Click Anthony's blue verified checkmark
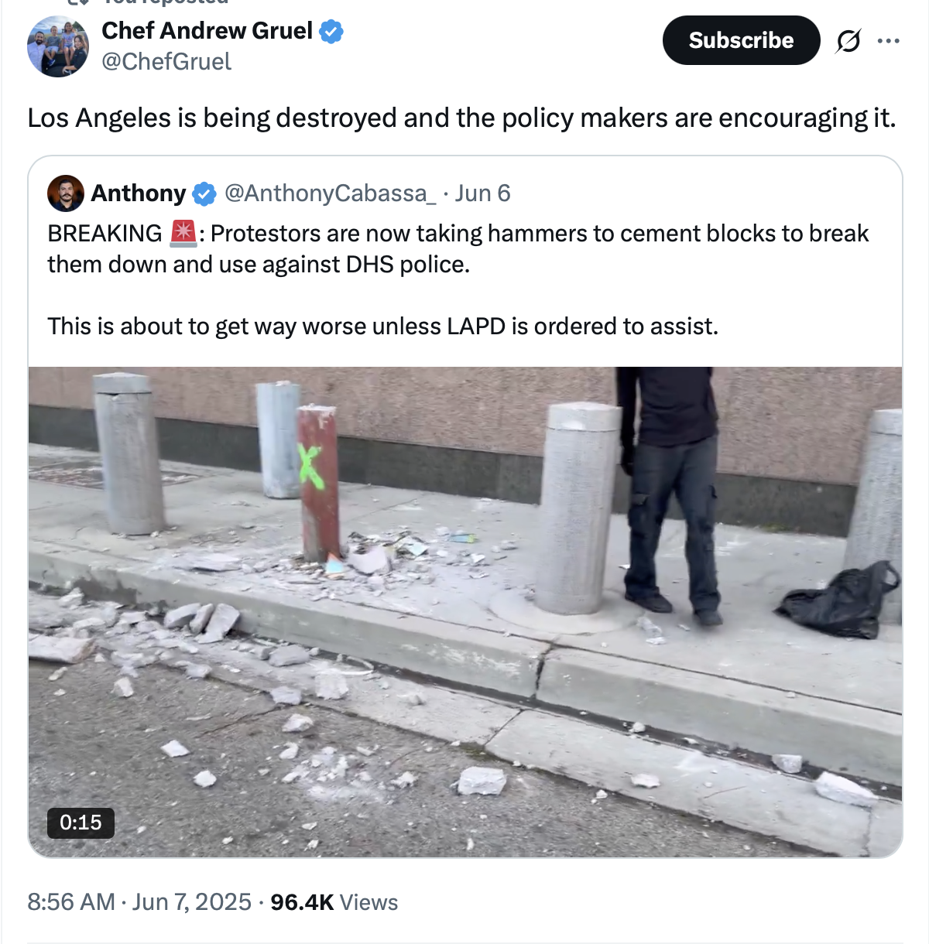This screenshot has width=929, height=944. pos(204,193)
